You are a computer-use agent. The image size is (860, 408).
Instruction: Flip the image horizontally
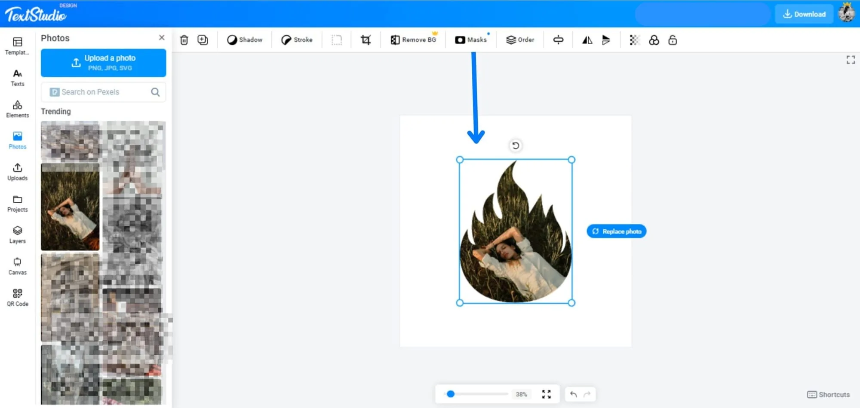click(587, 40)
